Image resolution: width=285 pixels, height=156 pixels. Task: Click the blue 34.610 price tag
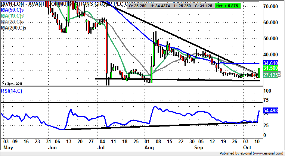point(270,63)
